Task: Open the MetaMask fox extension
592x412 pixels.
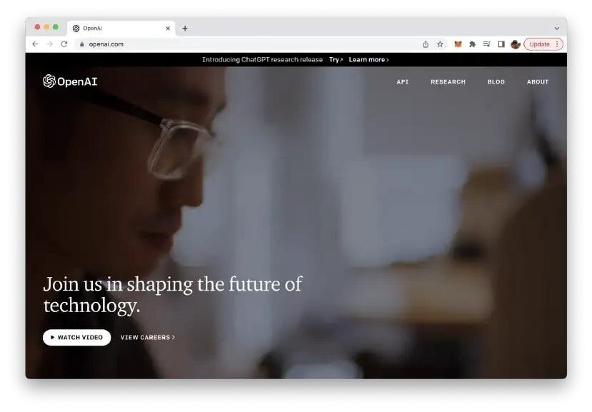Action: pos(458,44)
